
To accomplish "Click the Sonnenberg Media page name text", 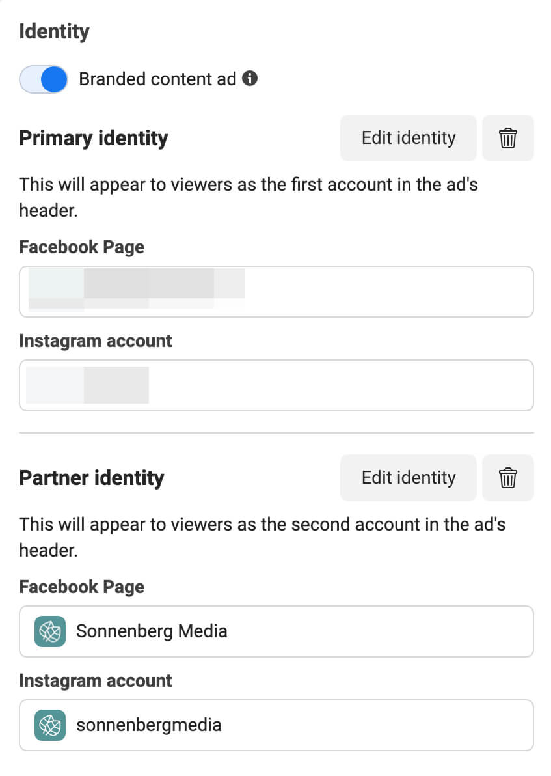I will pos(152,631).
